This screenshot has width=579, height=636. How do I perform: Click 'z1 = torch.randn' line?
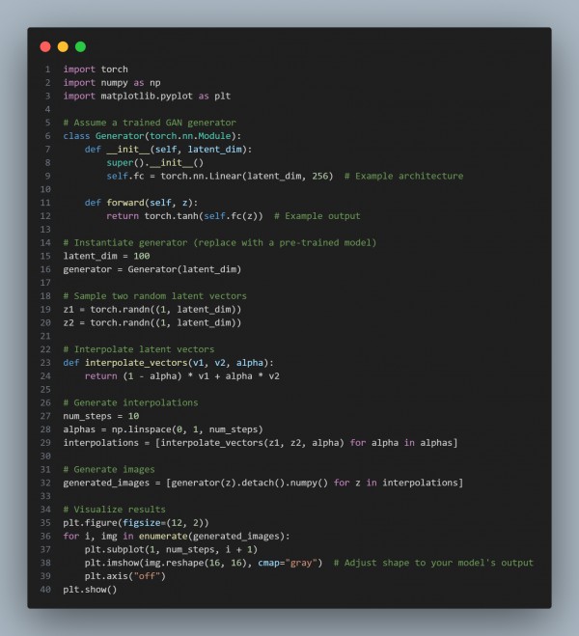point(152,310)
